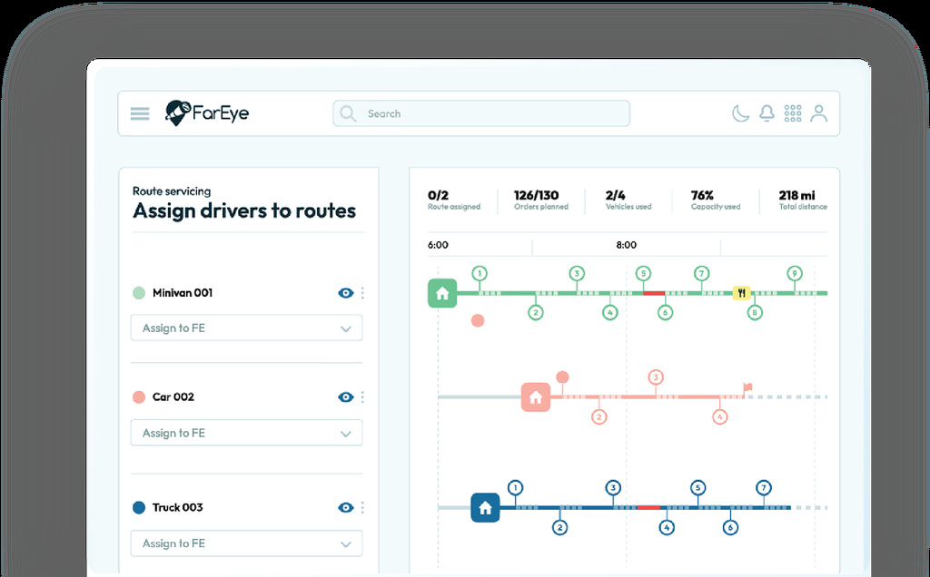Hide the Car 002 route with the eye icon

pos(346,396)
